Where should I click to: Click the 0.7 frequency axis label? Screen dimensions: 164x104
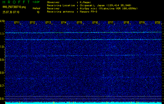pyautogui.click(x=2, y=86)
